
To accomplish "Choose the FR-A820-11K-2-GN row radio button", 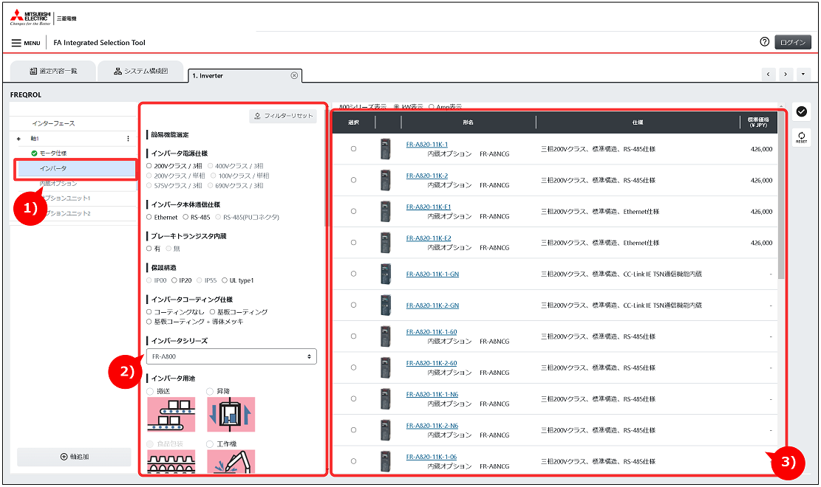I will point(353,305).
